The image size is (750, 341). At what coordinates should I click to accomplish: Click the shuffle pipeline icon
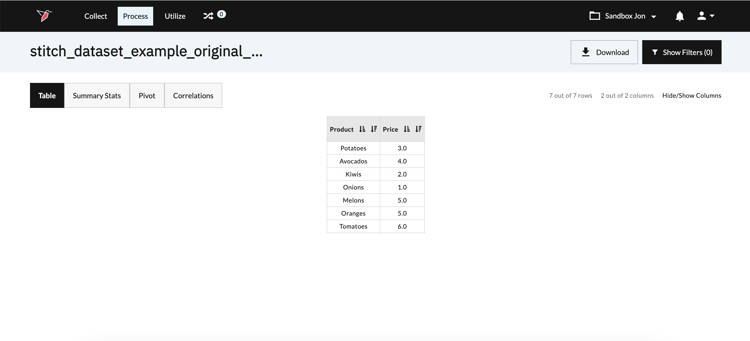point(208,16)
